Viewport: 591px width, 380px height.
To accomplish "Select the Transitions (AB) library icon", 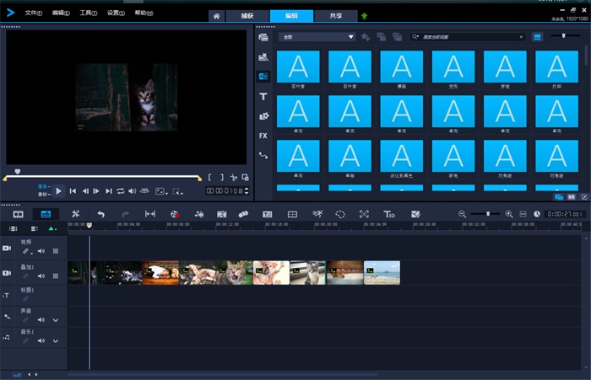I will click(263, 77).
